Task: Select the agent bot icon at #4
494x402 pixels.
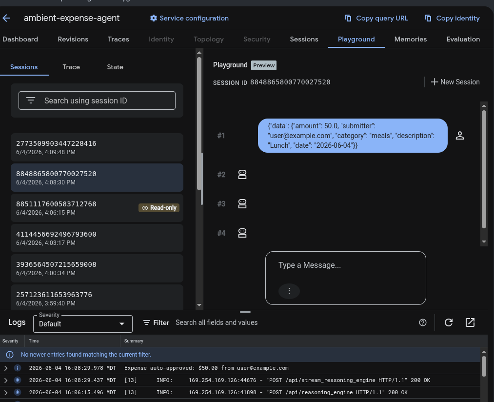Action: pyautogui.click(x=242, y=233)
